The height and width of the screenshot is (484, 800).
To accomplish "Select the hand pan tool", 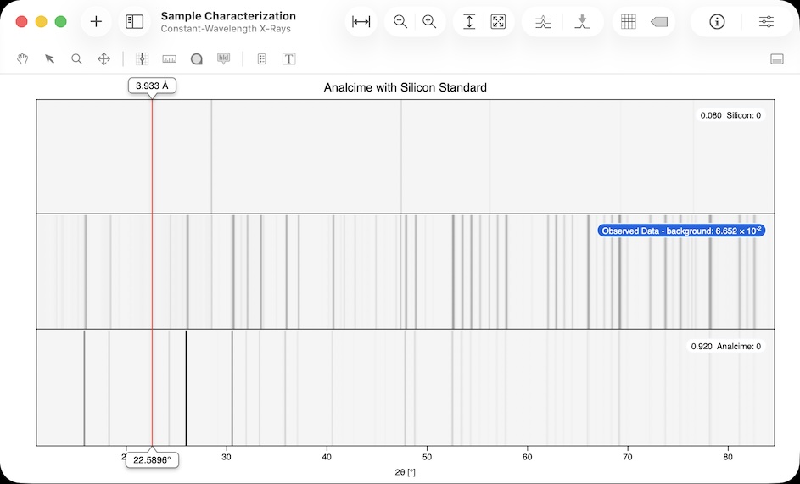I will pos(24,59).
